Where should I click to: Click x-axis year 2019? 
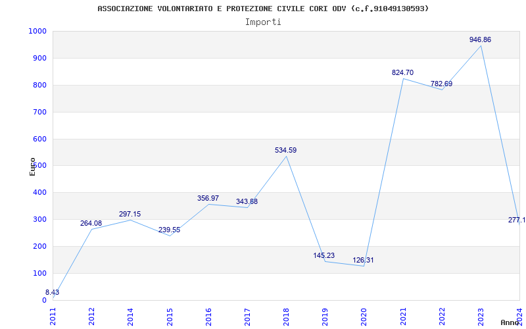tap(325, 316)
